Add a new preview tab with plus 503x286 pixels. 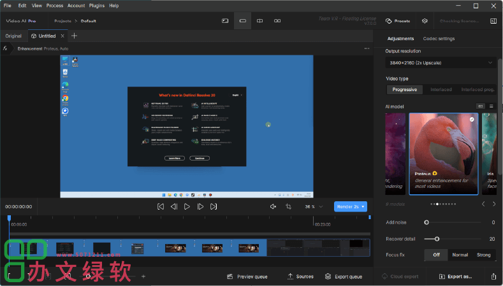click(74, 36)
